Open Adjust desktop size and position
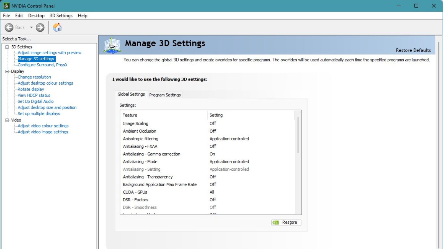443x249 pixels. click(x=47, y=107)
